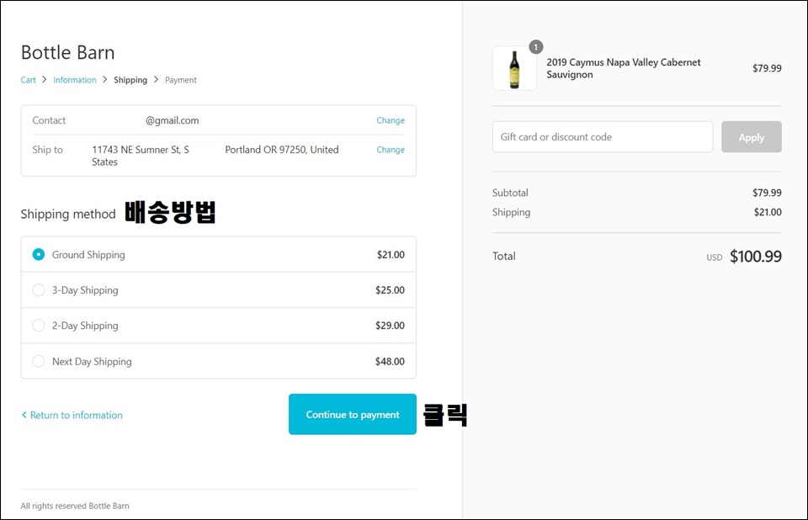Click the $29.00 2-Day Shipping price

390,326
